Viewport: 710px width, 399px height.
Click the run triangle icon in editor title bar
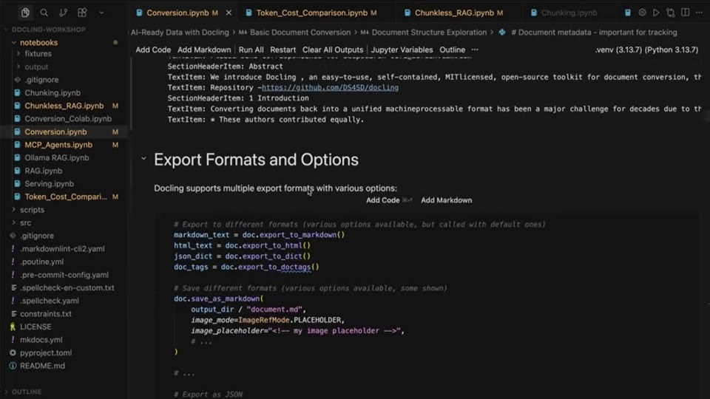[x=656, y=13]
